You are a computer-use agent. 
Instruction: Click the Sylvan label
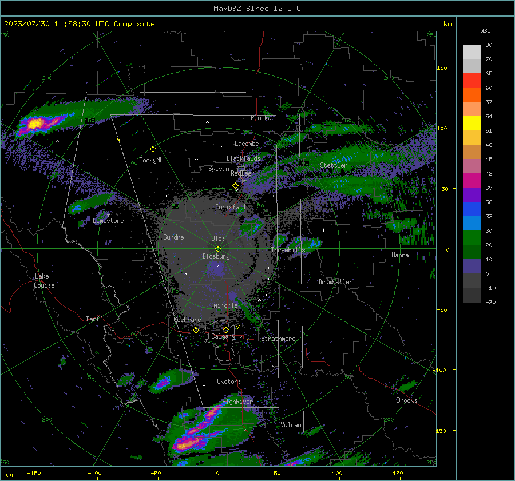pyautogui.click(x=219, y=169)
